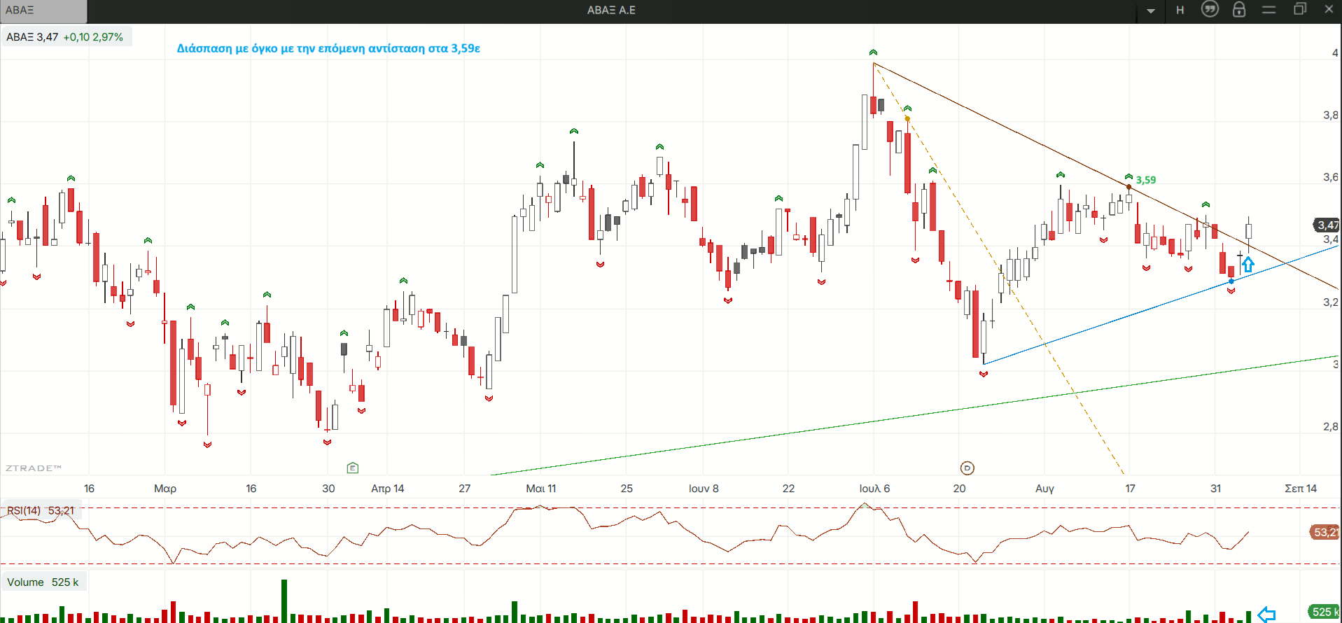Open the title bar dropdown arrow

tap(1151, 10)
